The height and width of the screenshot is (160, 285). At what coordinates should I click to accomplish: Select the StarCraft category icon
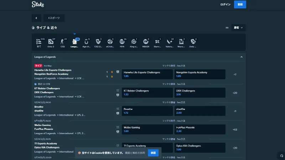pyautogui.click(x=157, y=43)
